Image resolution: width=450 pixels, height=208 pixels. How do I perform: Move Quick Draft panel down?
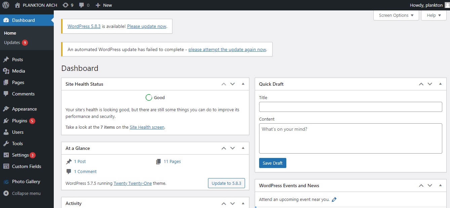point(430,84)
